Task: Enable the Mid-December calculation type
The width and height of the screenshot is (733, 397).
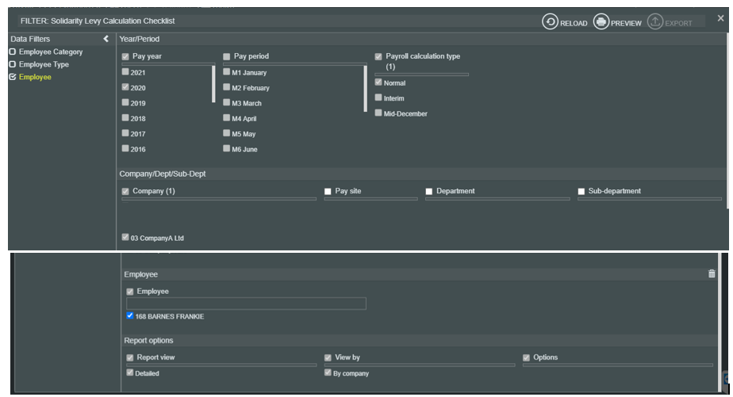Action: coord(378,113)
